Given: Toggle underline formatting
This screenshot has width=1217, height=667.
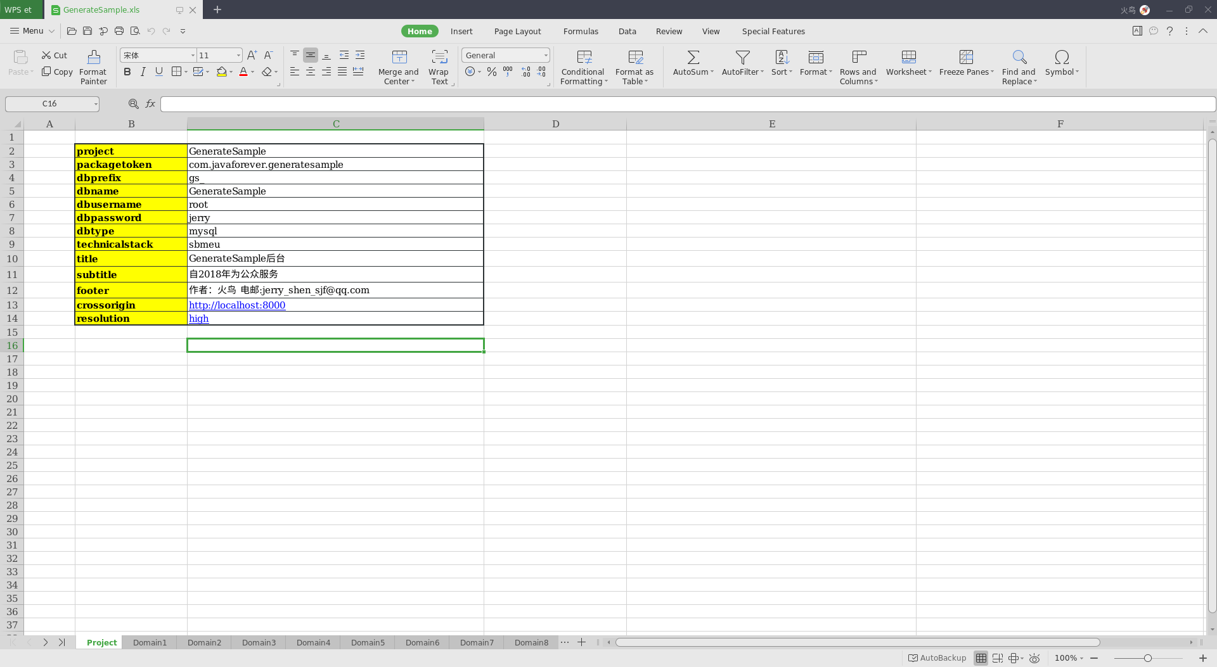Looking at the screenshot, I should point(159,72).
